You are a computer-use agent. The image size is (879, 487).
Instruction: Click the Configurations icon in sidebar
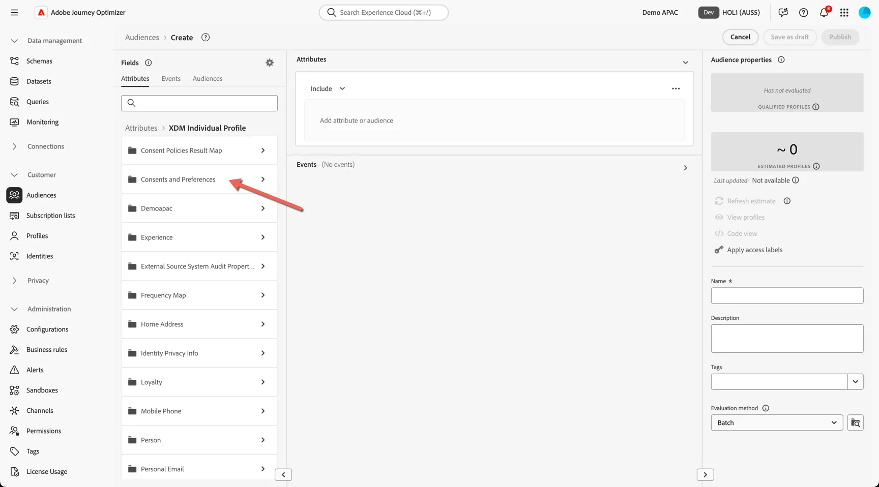point(14,329)
